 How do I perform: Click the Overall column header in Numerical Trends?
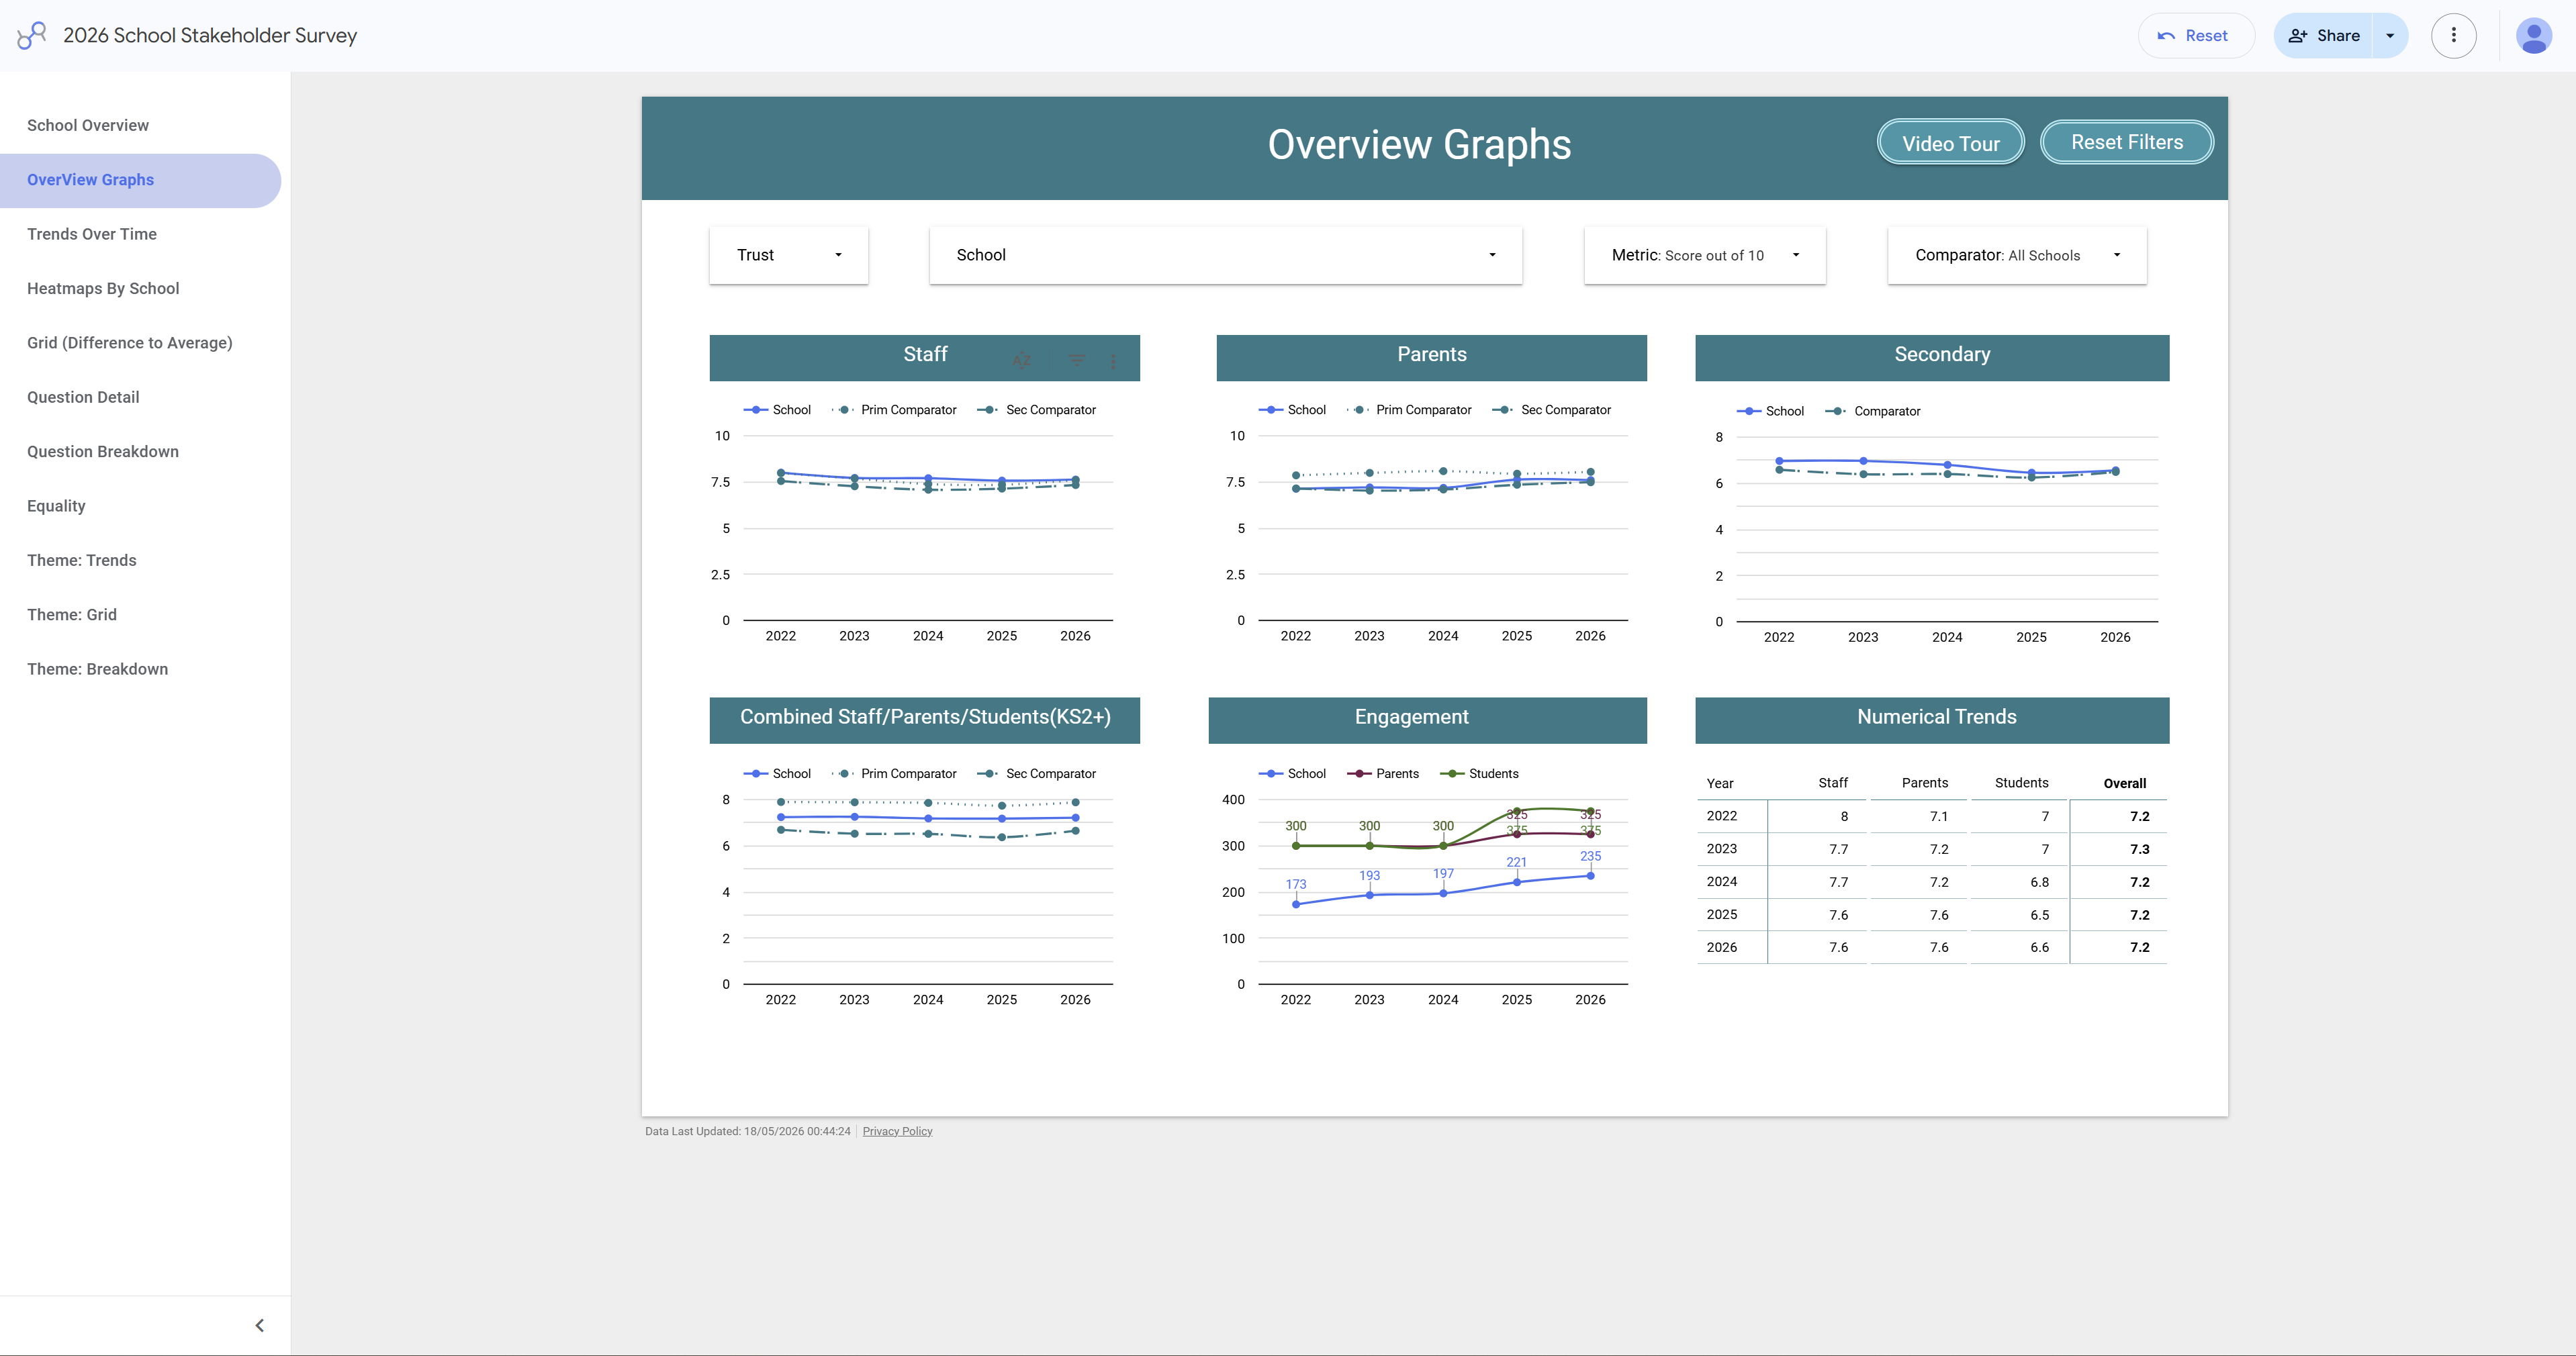2125,784
